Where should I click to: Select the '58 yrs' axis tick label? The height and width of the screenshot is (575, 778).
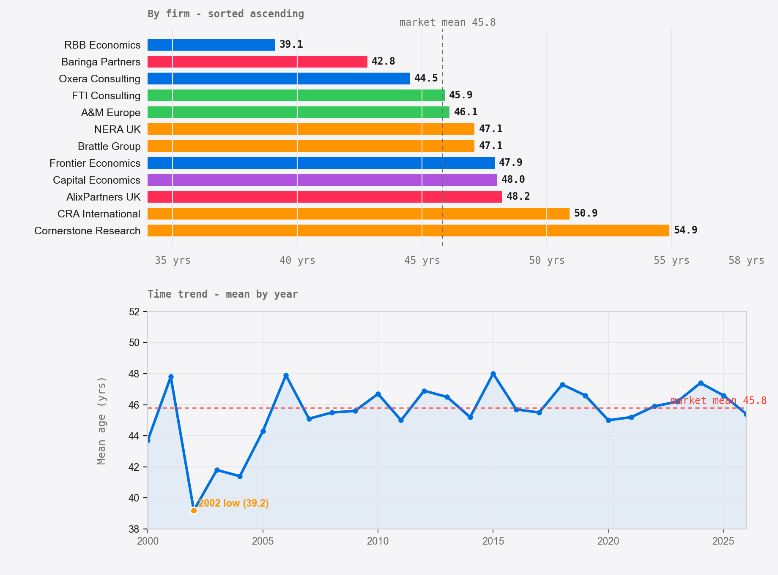(746, 260)
